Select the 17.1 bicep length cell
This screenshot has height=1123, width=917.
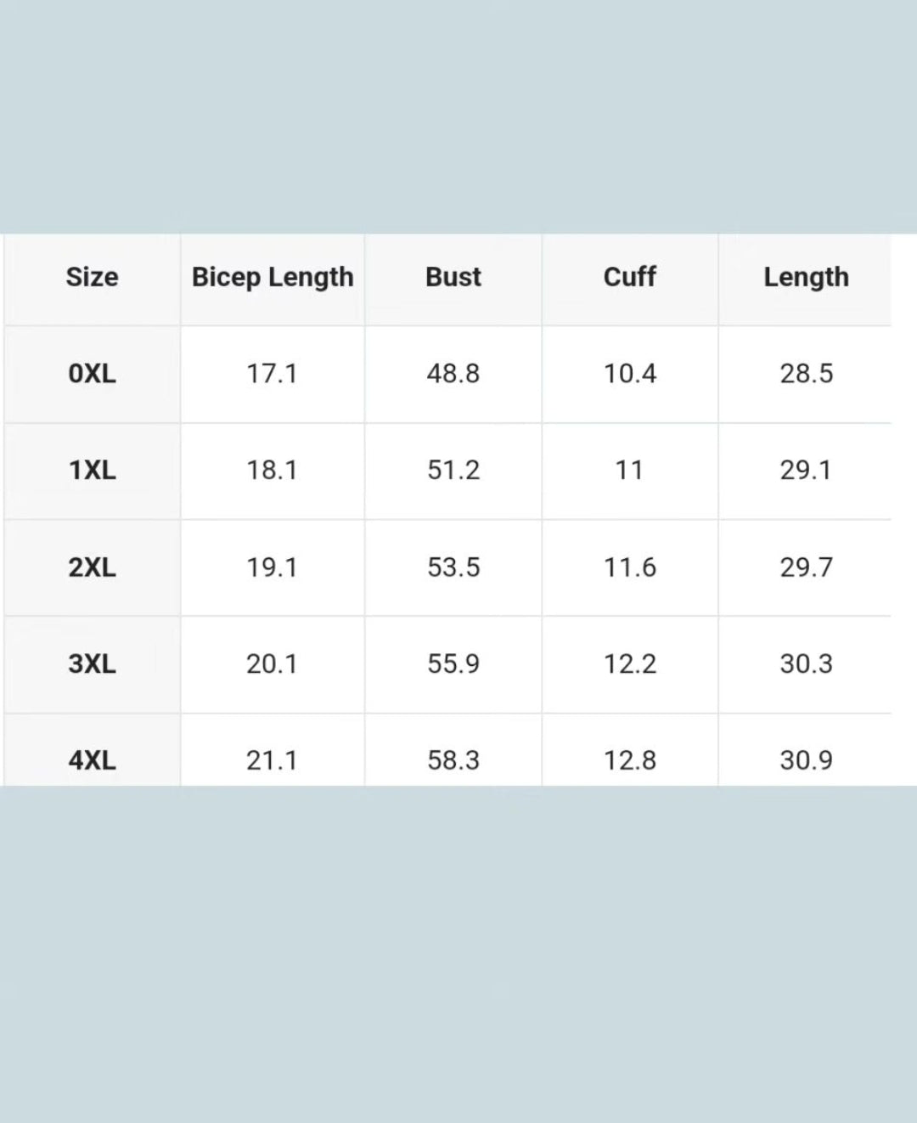pyautogui.click(x=272, y=374)
